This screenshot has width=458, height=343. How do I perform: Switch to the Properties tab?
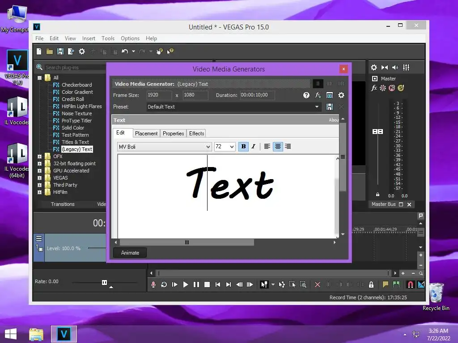point(173,133)
